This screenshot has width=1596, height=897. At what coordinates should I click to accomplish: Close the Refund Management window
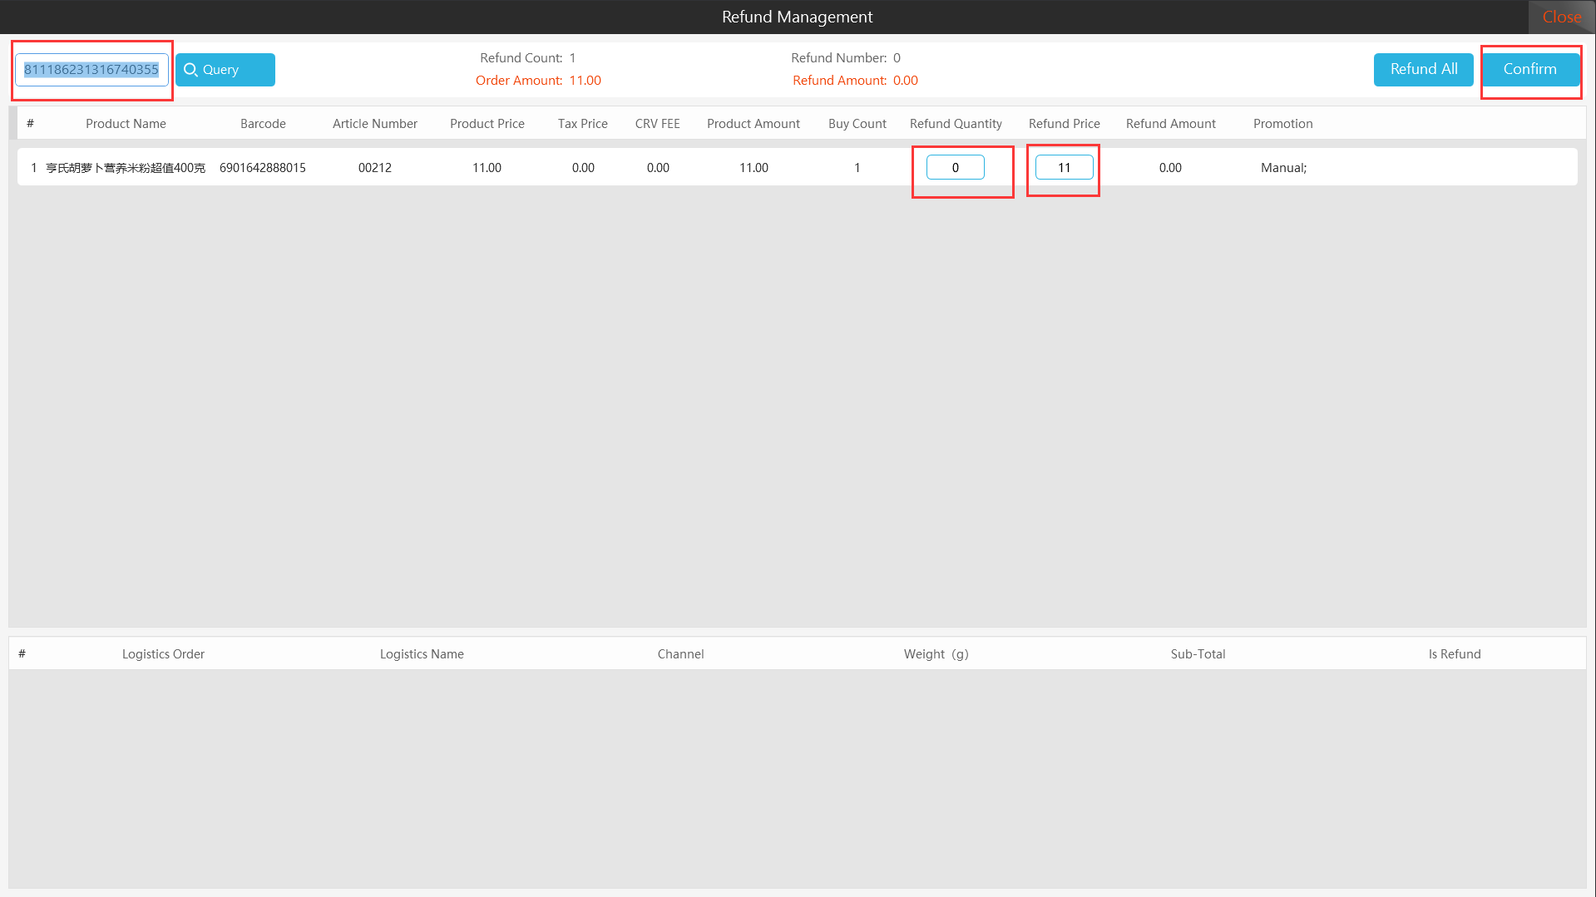tap(1561, 17)
